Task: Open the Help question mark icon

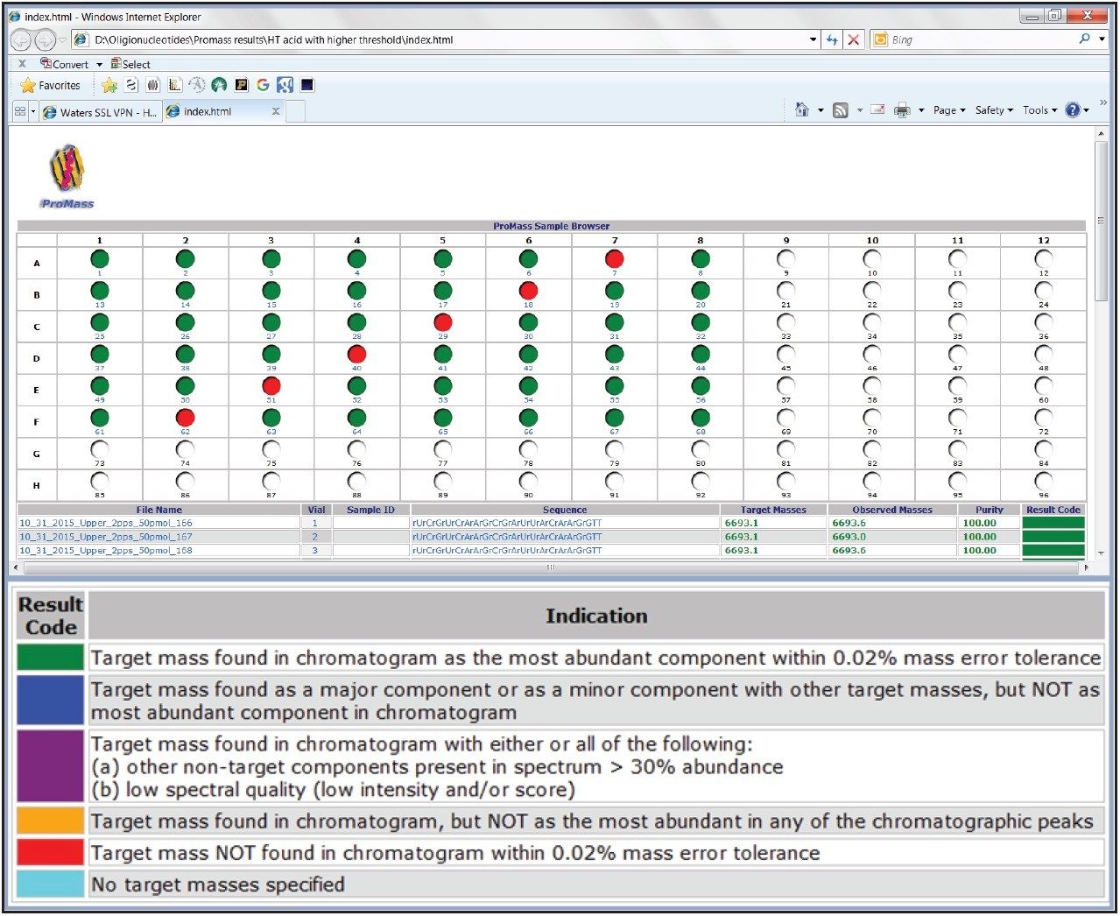Action: (1073, 109)
